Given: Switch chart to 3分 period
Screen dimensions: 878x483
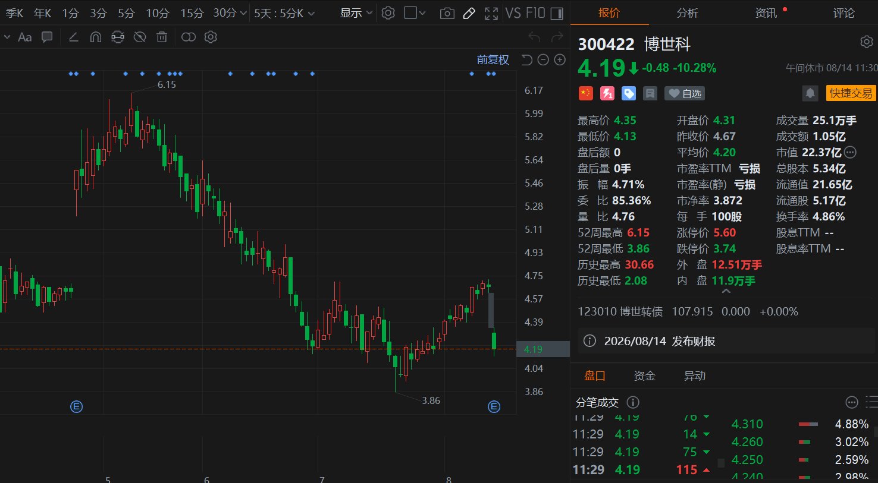Looking at the screenshot, I should [98, 13].
